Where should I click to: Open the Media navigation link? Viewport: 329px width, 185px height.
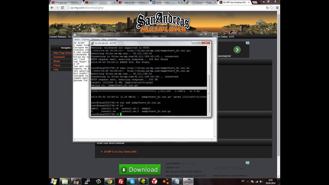click(x=57, y=61)
